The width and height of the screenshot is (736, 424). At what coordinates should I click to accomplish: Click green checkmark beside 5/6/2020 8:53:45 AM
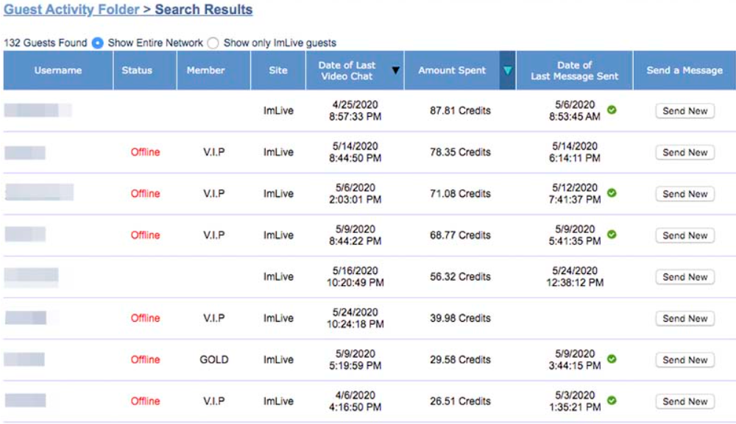click(x=612, y=109)
